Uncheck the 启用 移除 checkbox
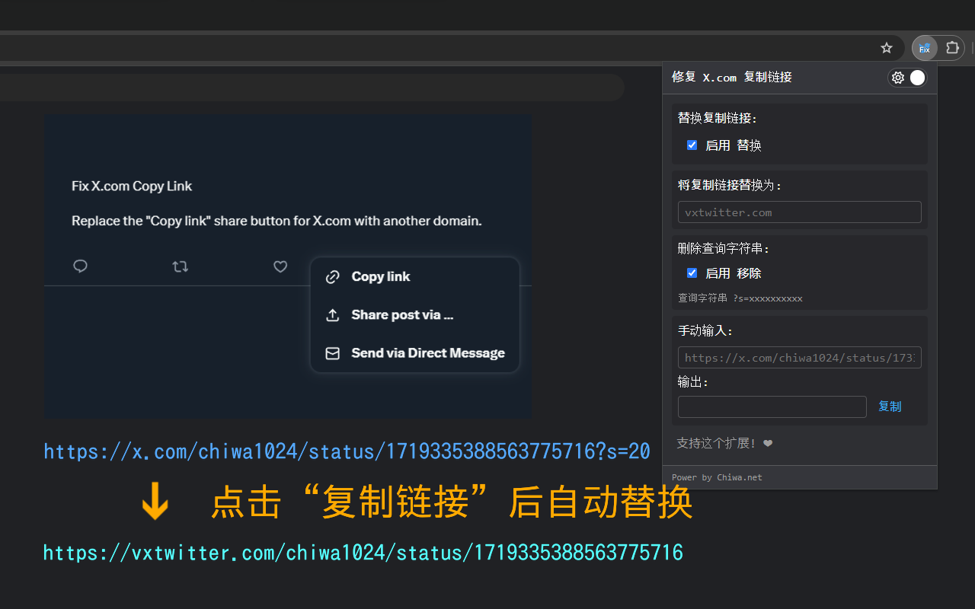The height and width of the screenshot is (609, 975). click(692, 273)
